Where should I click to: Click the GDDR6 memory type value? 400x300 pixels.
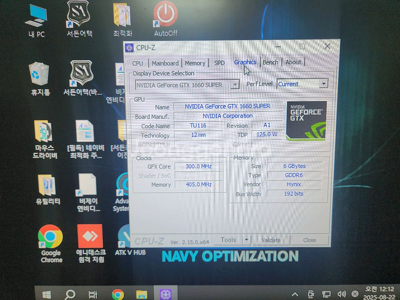click(294, 175)
